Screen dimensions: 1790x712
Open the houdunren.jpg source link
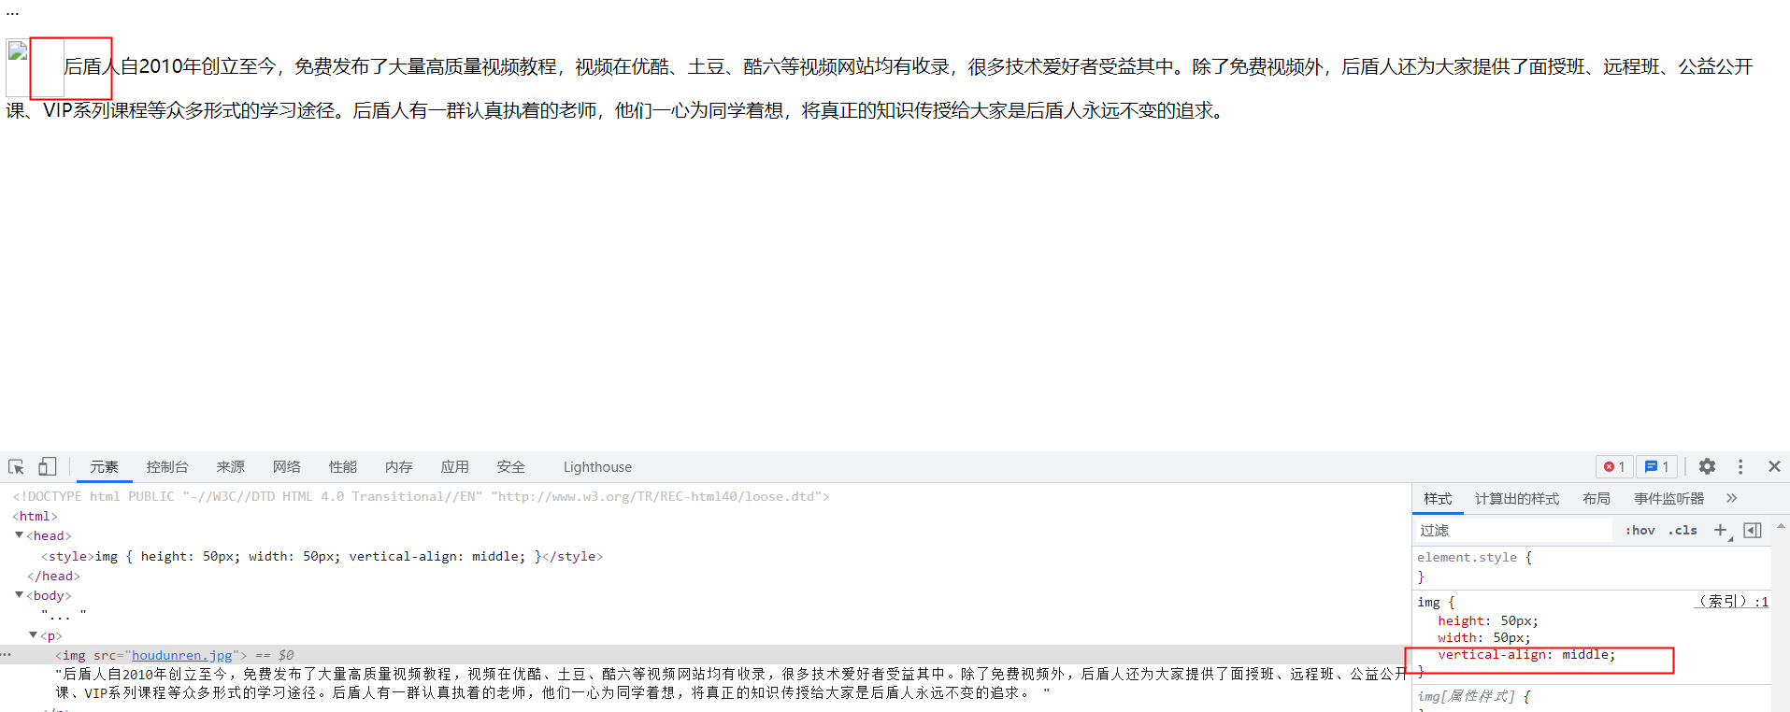pyautogui.click(x=181, y=655)
